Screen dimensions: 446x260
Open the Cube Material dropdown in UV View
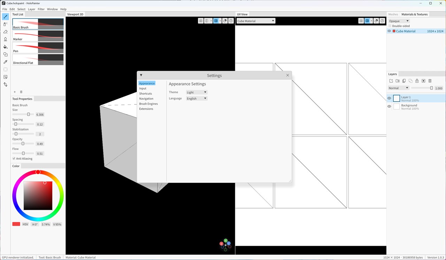click(x=256, y=21)
